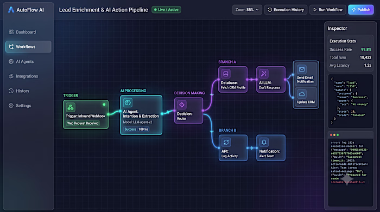Click the green dot in log console header
The height and width of the screenshot is (212, 380).
338,135
